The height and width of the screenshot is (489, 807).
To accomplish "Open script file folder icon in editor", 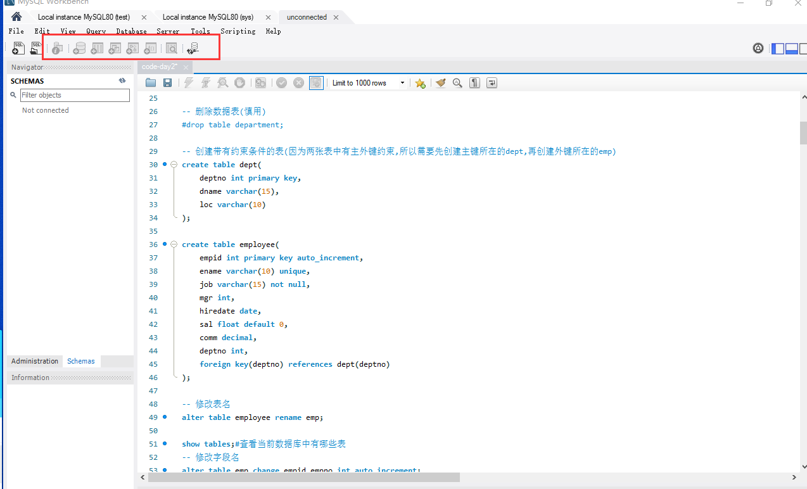I will [151, 83].
